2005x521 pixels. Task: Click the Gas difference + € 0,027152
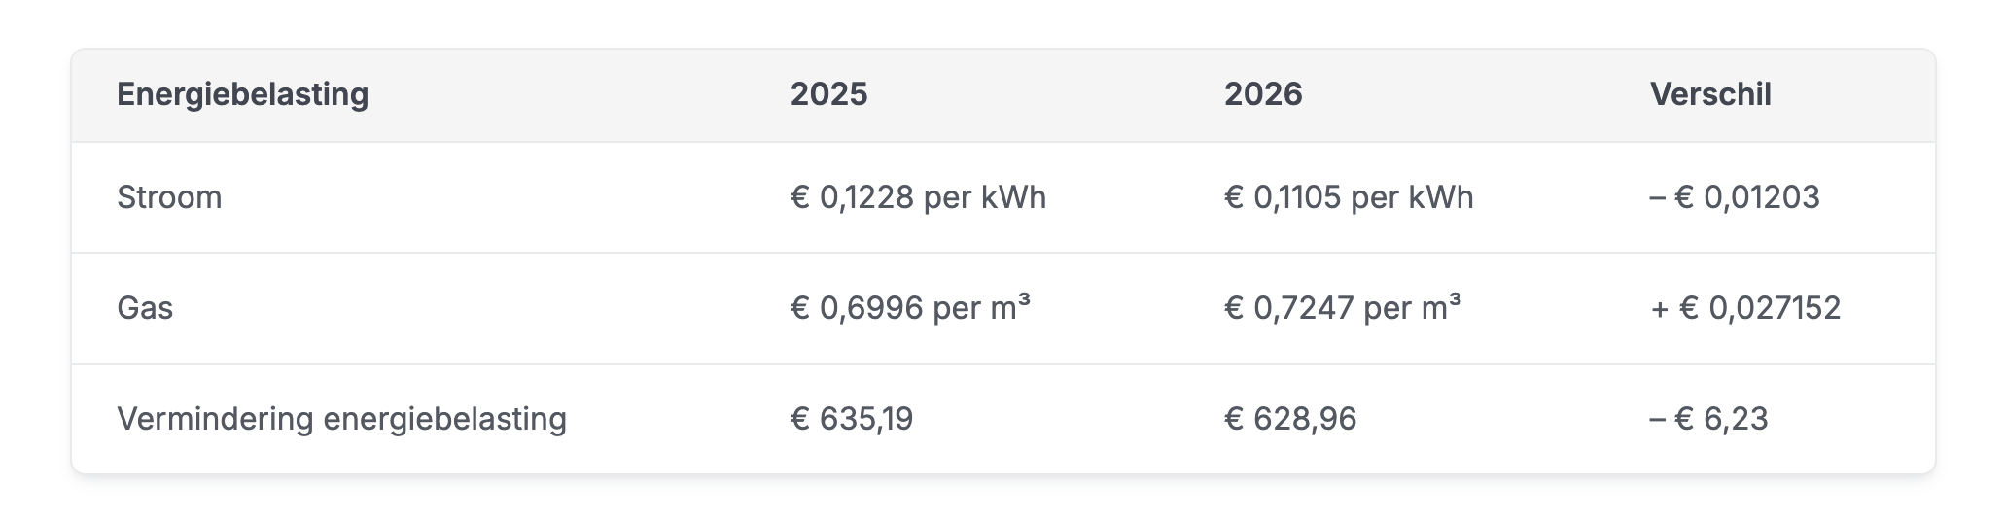[x=1744, y=308]
